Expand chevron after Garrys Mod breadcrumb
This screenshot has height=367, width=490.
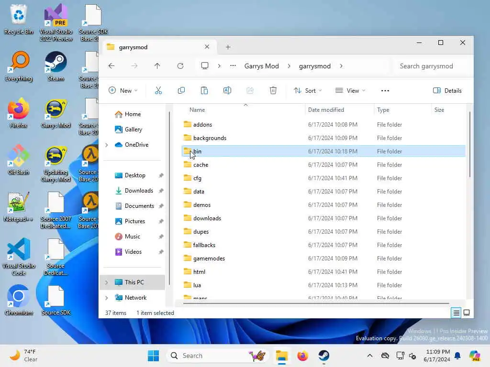(289, 66)
